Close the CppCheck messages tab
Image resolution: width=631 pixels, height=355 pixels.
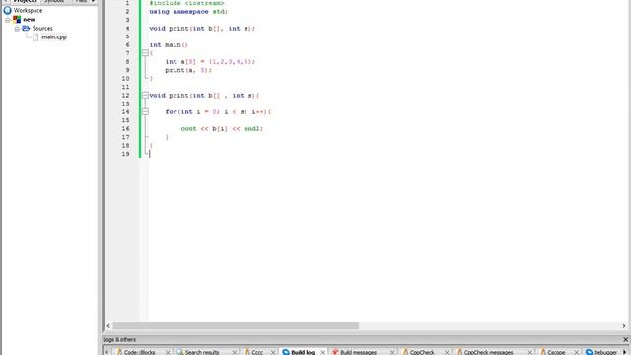pyautogui.click(x=530, y=353)
